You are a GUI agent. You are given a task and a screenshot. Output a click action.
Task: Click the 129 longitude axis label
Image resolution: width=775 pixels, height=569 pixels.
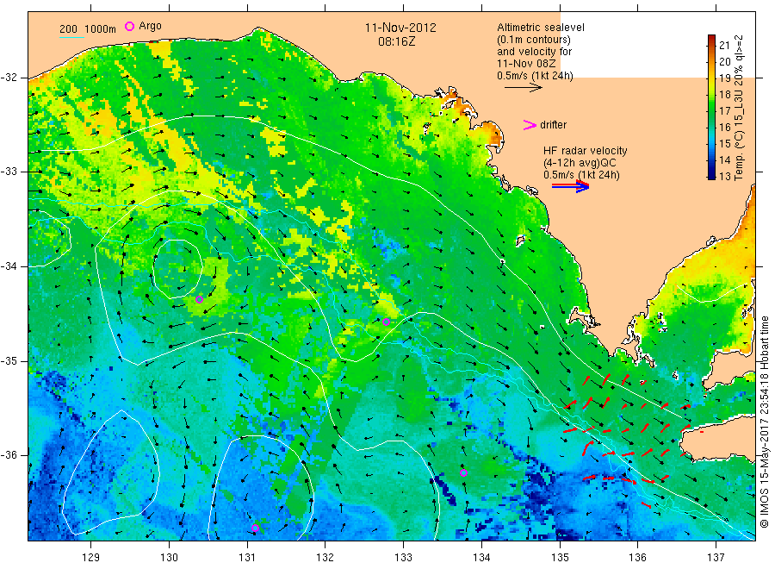click(x=91, y=558)
